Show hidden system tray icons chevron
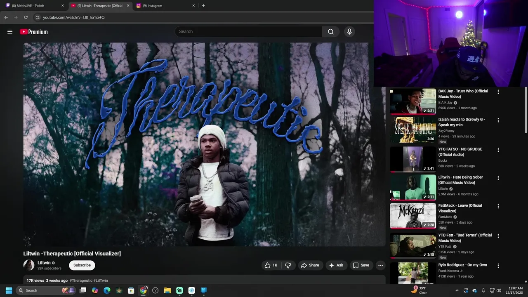The width and height of the screenshot is (528, 297). (x=457, y=290)
